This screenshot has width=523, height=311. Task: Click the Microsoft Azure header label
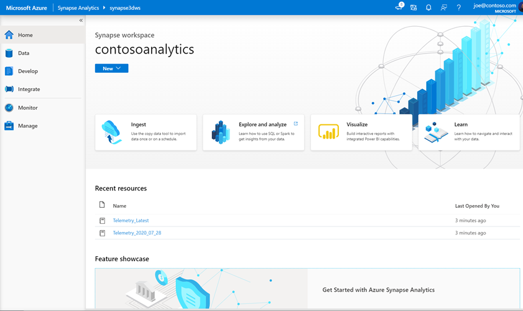point(26,7)
